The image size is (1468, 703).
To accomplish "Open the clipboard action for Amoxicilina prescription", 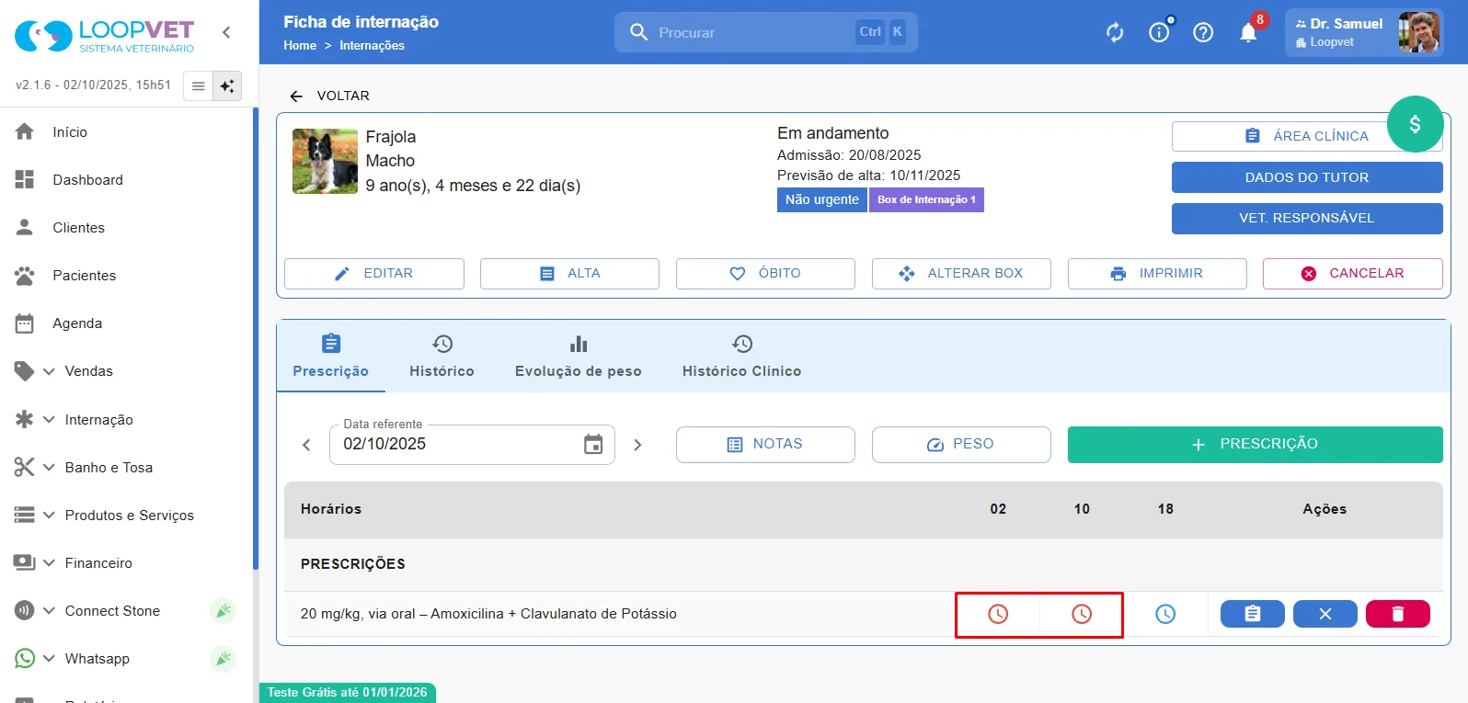I will [1252, 614].
